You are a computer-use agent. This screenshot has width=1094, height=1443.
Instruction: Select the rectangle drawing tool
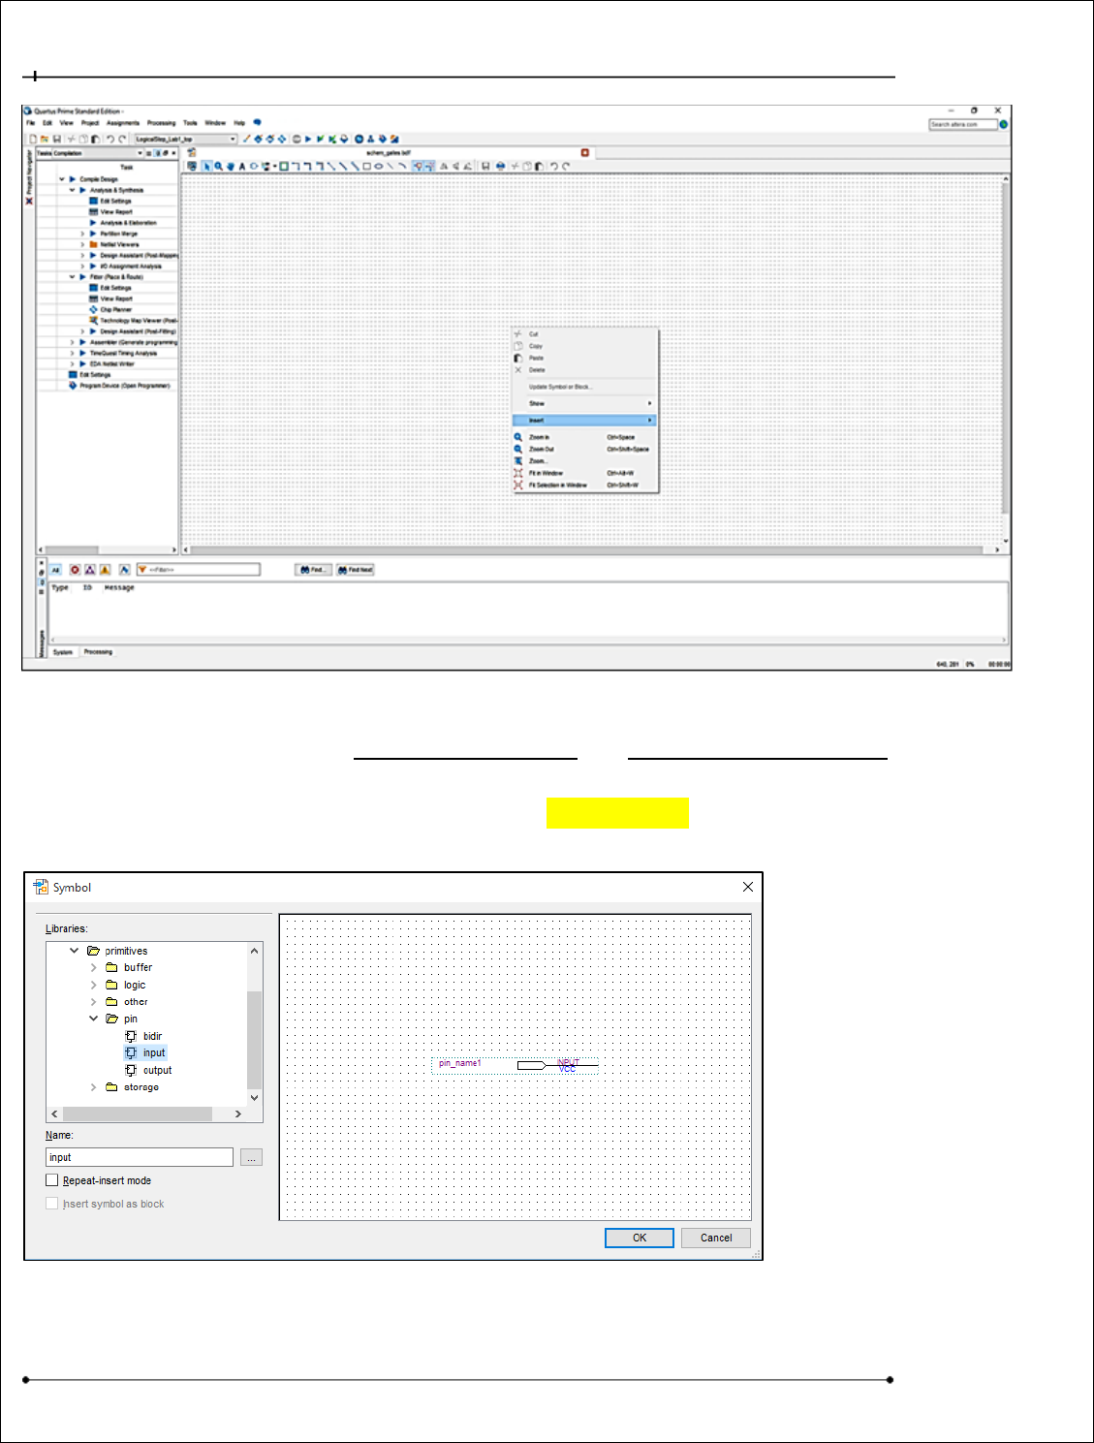(x=366, y=166)
